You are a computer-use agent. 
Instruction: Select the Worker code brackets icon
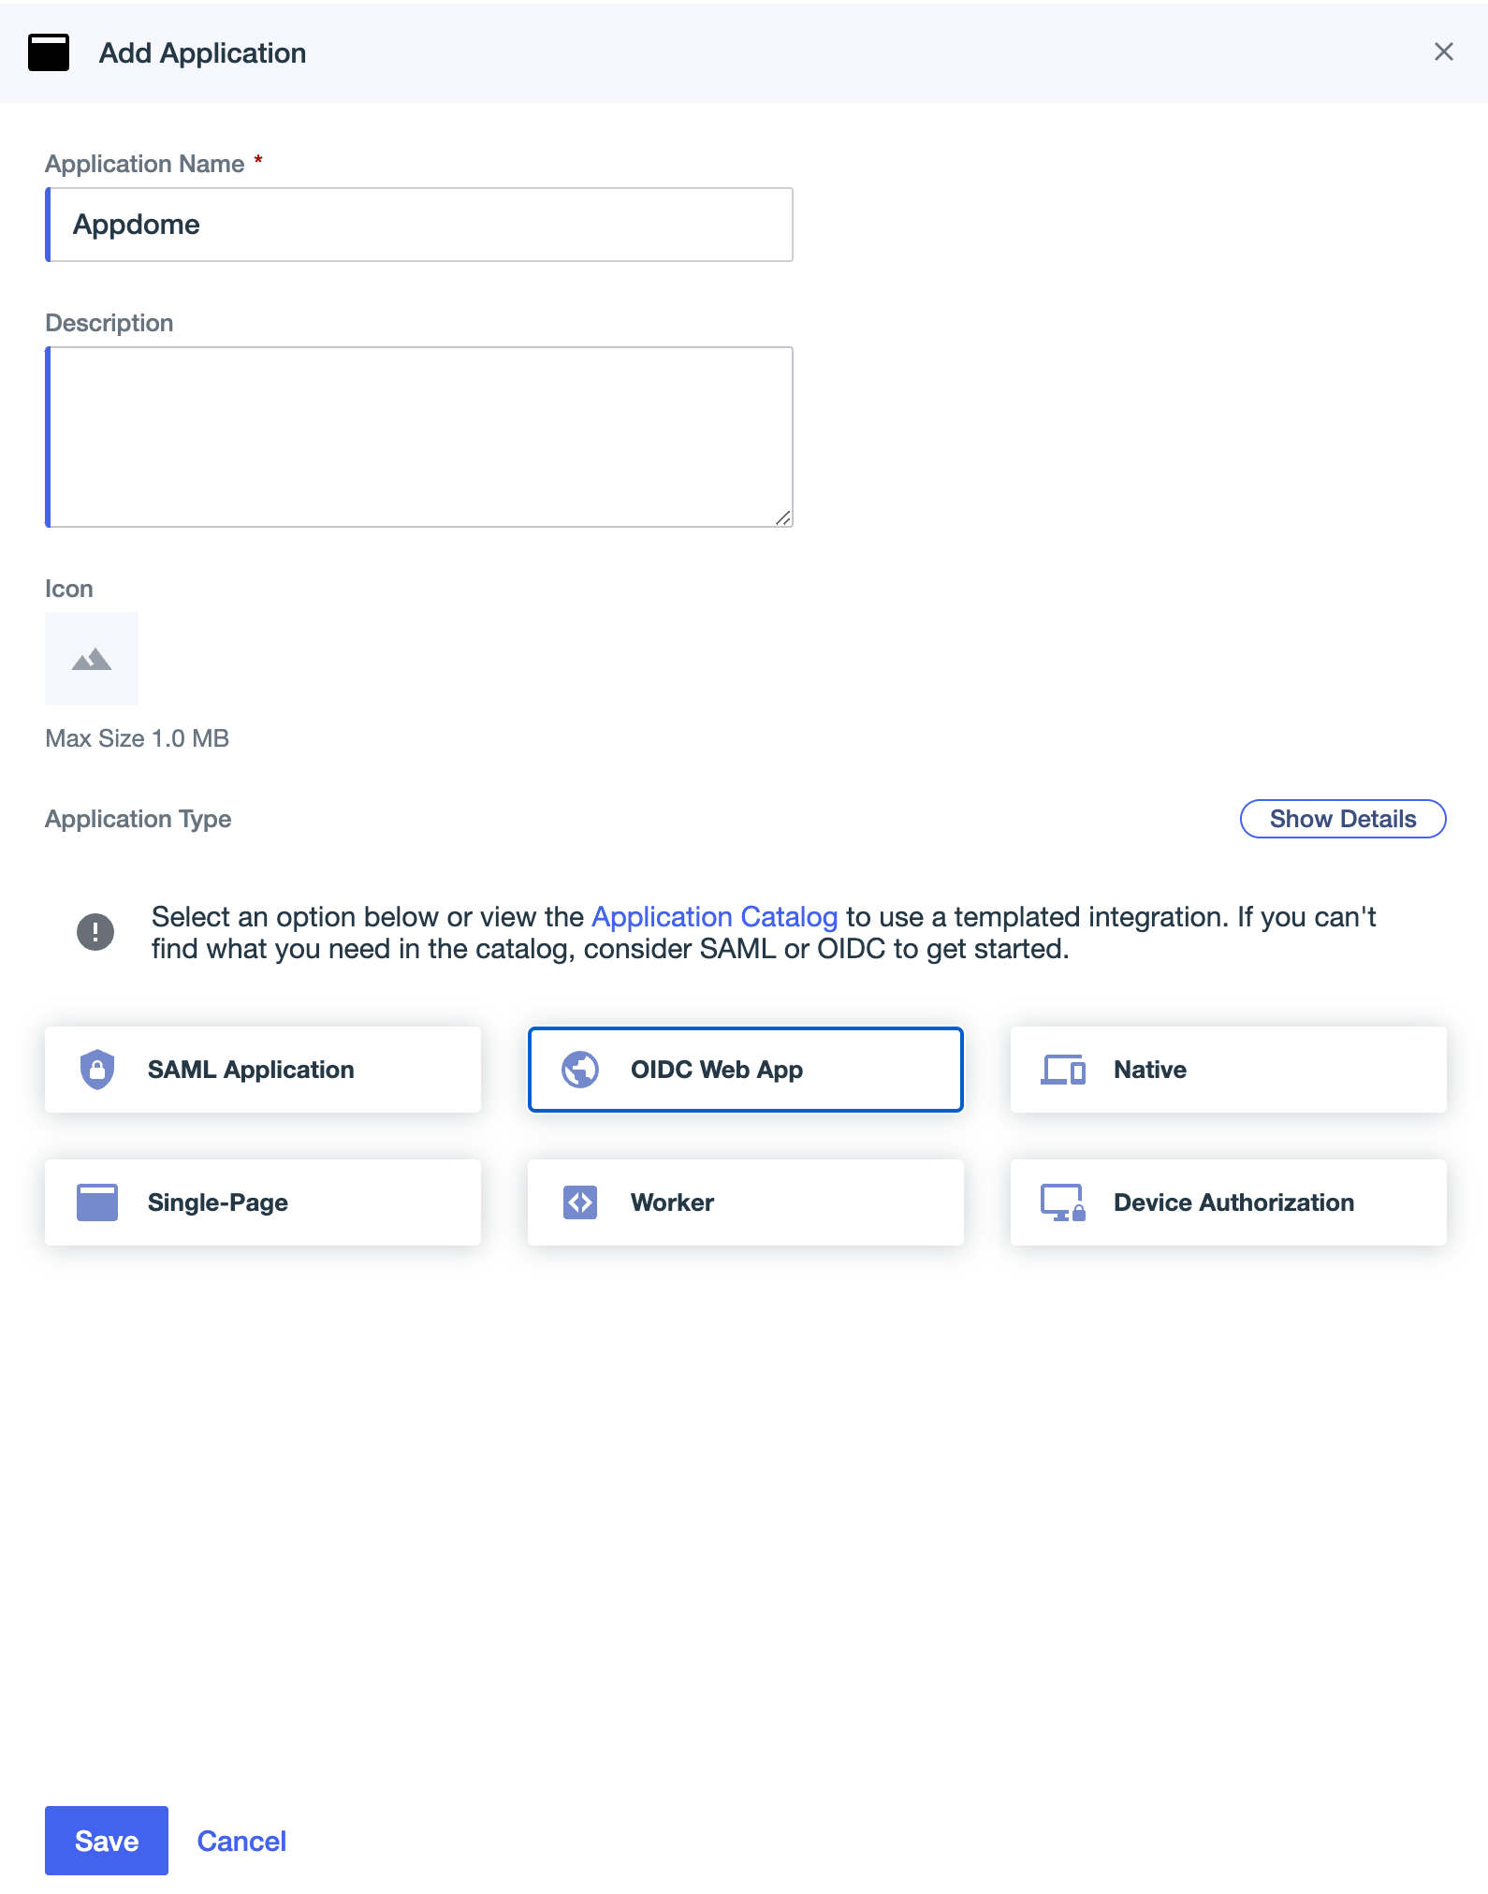(580, 1202)
